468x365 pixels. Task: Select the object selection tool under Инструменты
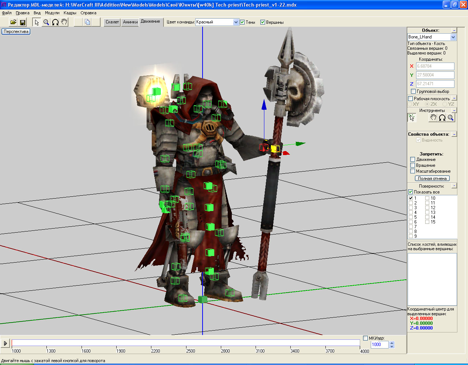pos(412,118)
